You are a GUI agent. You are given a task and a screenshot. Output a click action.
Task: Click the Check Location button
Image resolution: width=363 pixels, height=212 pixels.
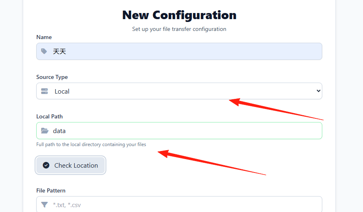pos(70,165)
